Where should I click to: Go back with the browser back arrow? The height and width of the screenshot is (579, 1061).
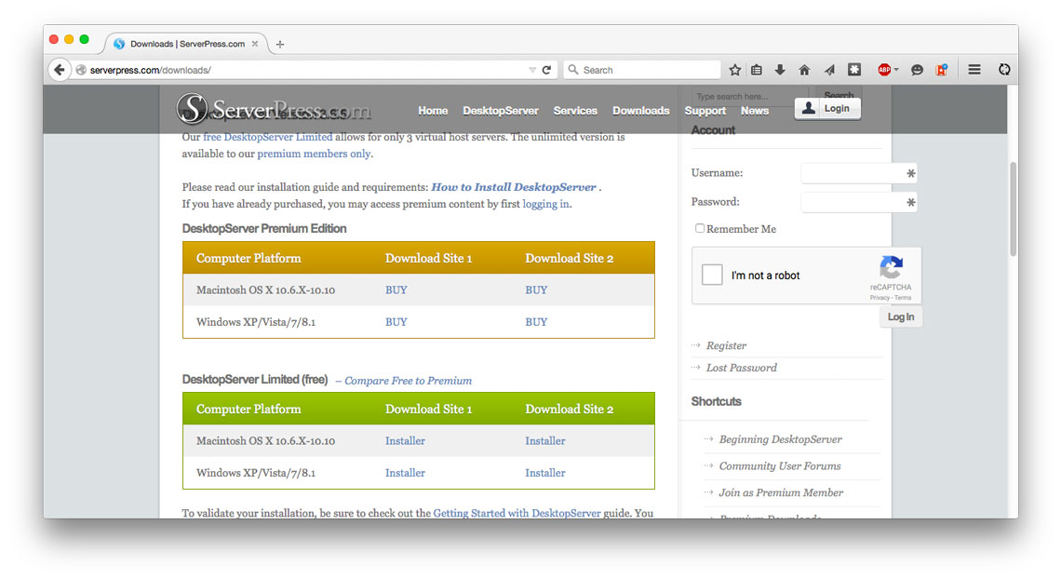pos(60,70)
